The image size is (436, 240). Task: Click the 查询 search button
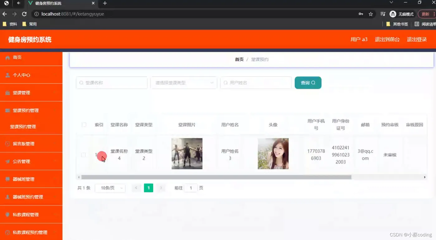tap(308, 83)
